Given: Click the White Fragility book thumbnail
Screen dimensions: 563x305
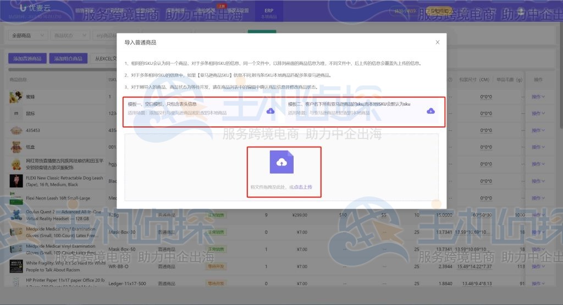Looking at the screenshot, I should [16, 267].
